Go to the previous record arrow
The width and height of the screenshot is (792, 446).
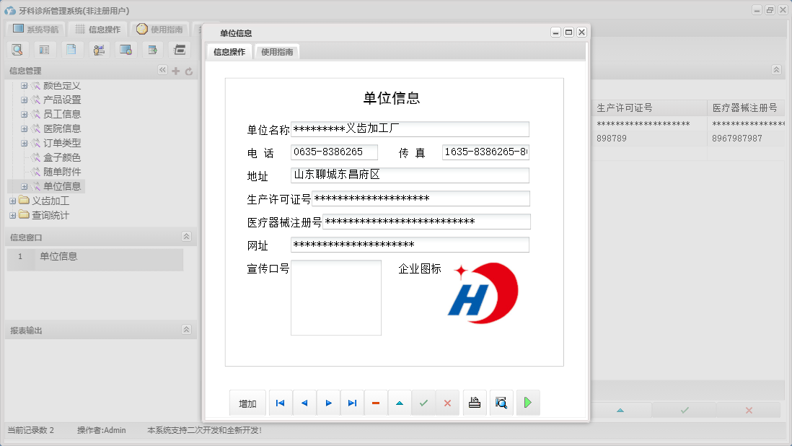(304, 403)
